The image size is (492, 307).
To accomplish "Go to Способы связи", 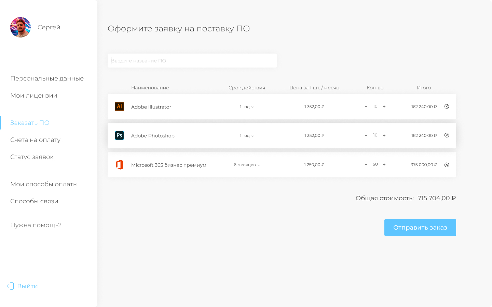I will pyautogui.click(x=34, y=201).
